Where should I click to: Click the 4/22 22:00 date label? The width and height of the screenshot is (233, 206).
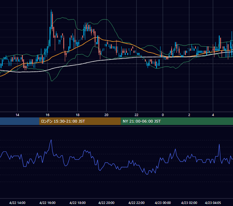coord(136,203)
